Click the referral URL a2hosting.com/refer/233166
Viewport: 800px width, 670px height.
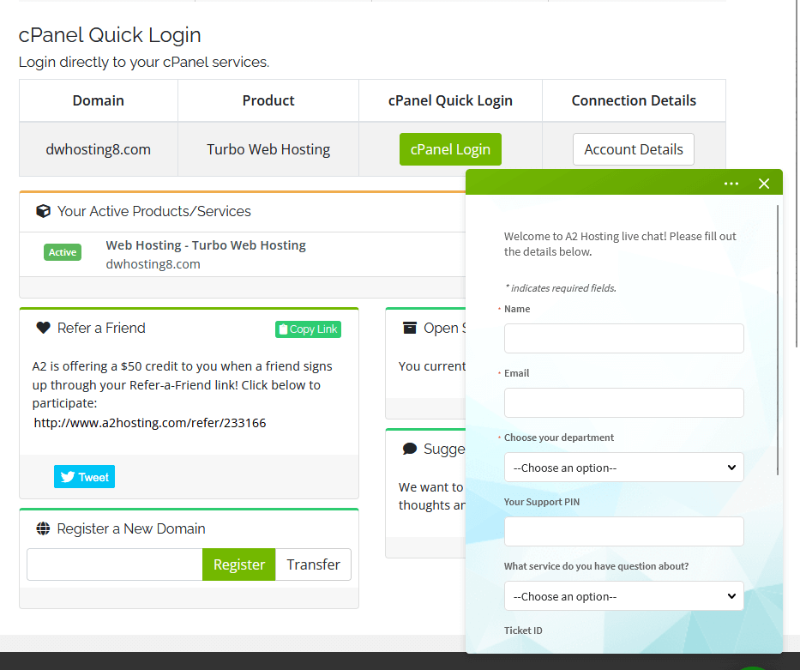(150, 423)
